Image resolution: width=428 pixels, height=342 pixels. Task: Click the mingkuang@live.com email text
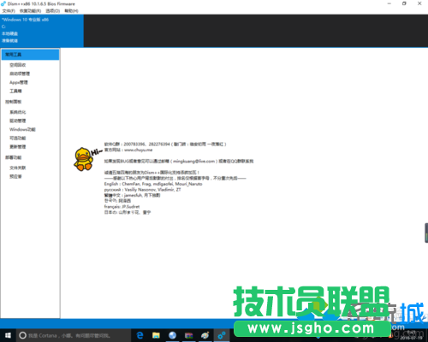(193, 162)
